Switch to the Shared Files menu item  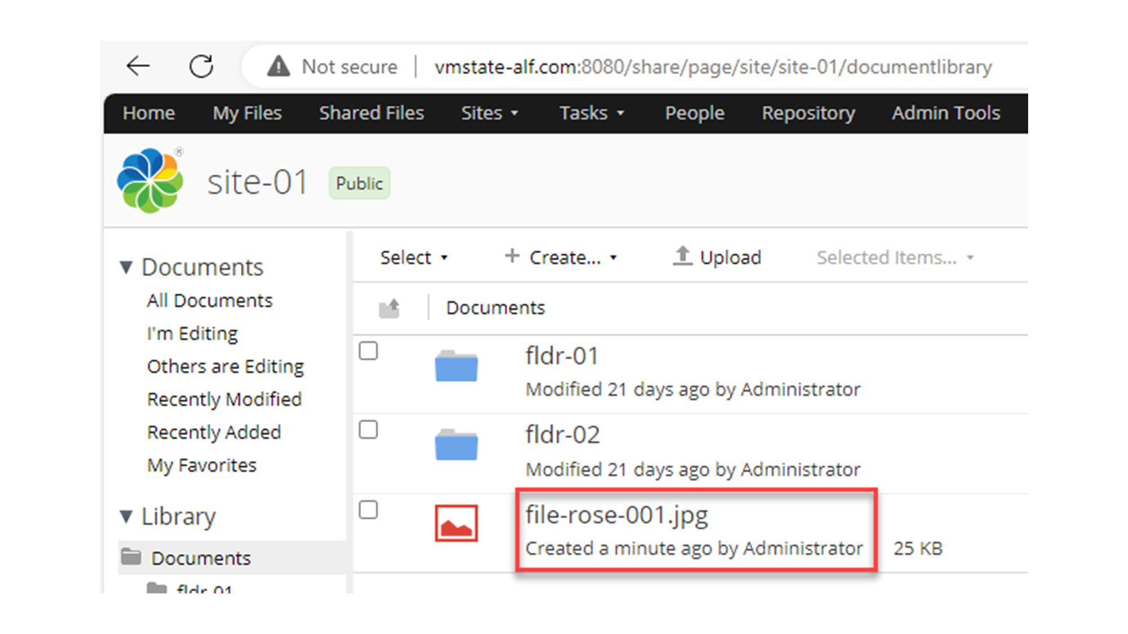(x=371, y=113)
